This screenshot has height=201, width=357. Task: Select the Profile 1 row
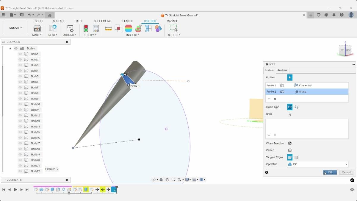pyautogui.click(x=307, y=85)
